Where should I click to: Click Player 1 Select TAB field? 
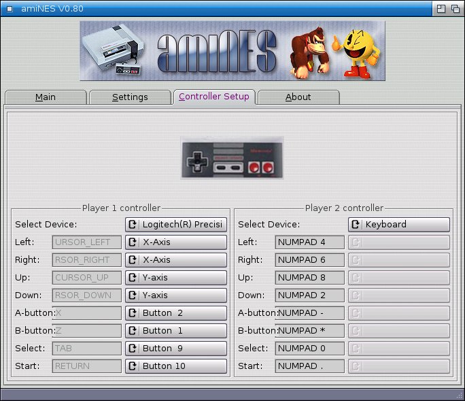click(x=86, y=349)
